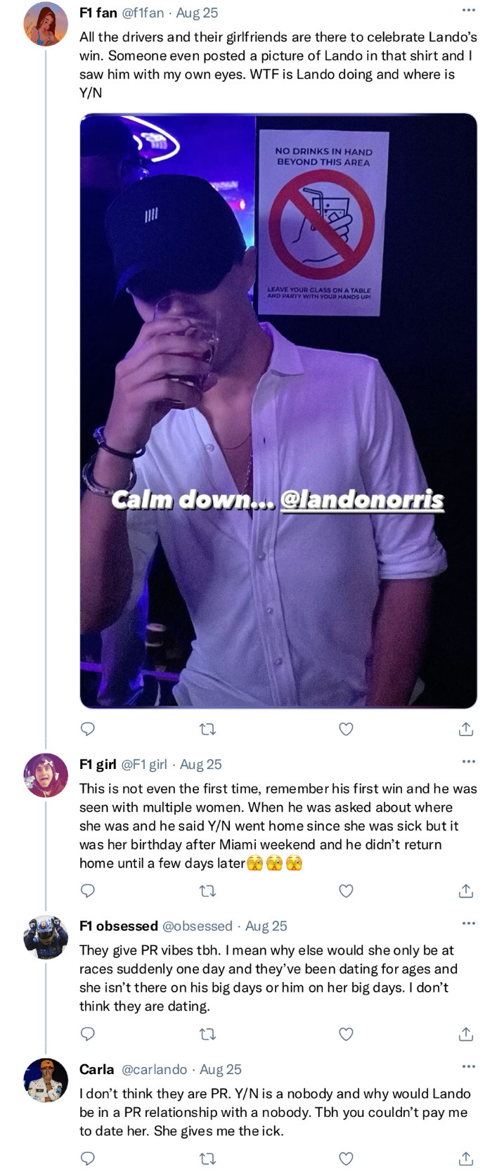Share F1 girl's tweet
This screenshot has height=1176, width=504.
coord(465,891)
